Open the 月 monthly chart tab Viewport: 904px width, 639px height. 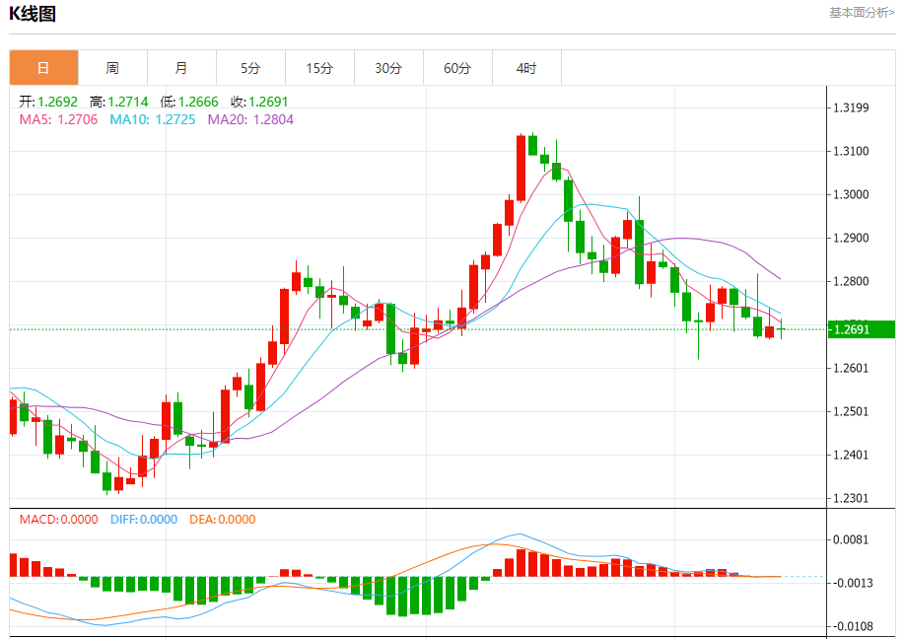click(181, 68)
